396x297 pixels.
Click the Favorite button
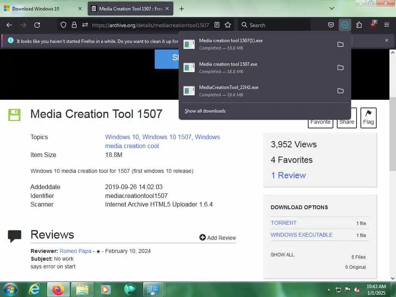tap(320, 121)
